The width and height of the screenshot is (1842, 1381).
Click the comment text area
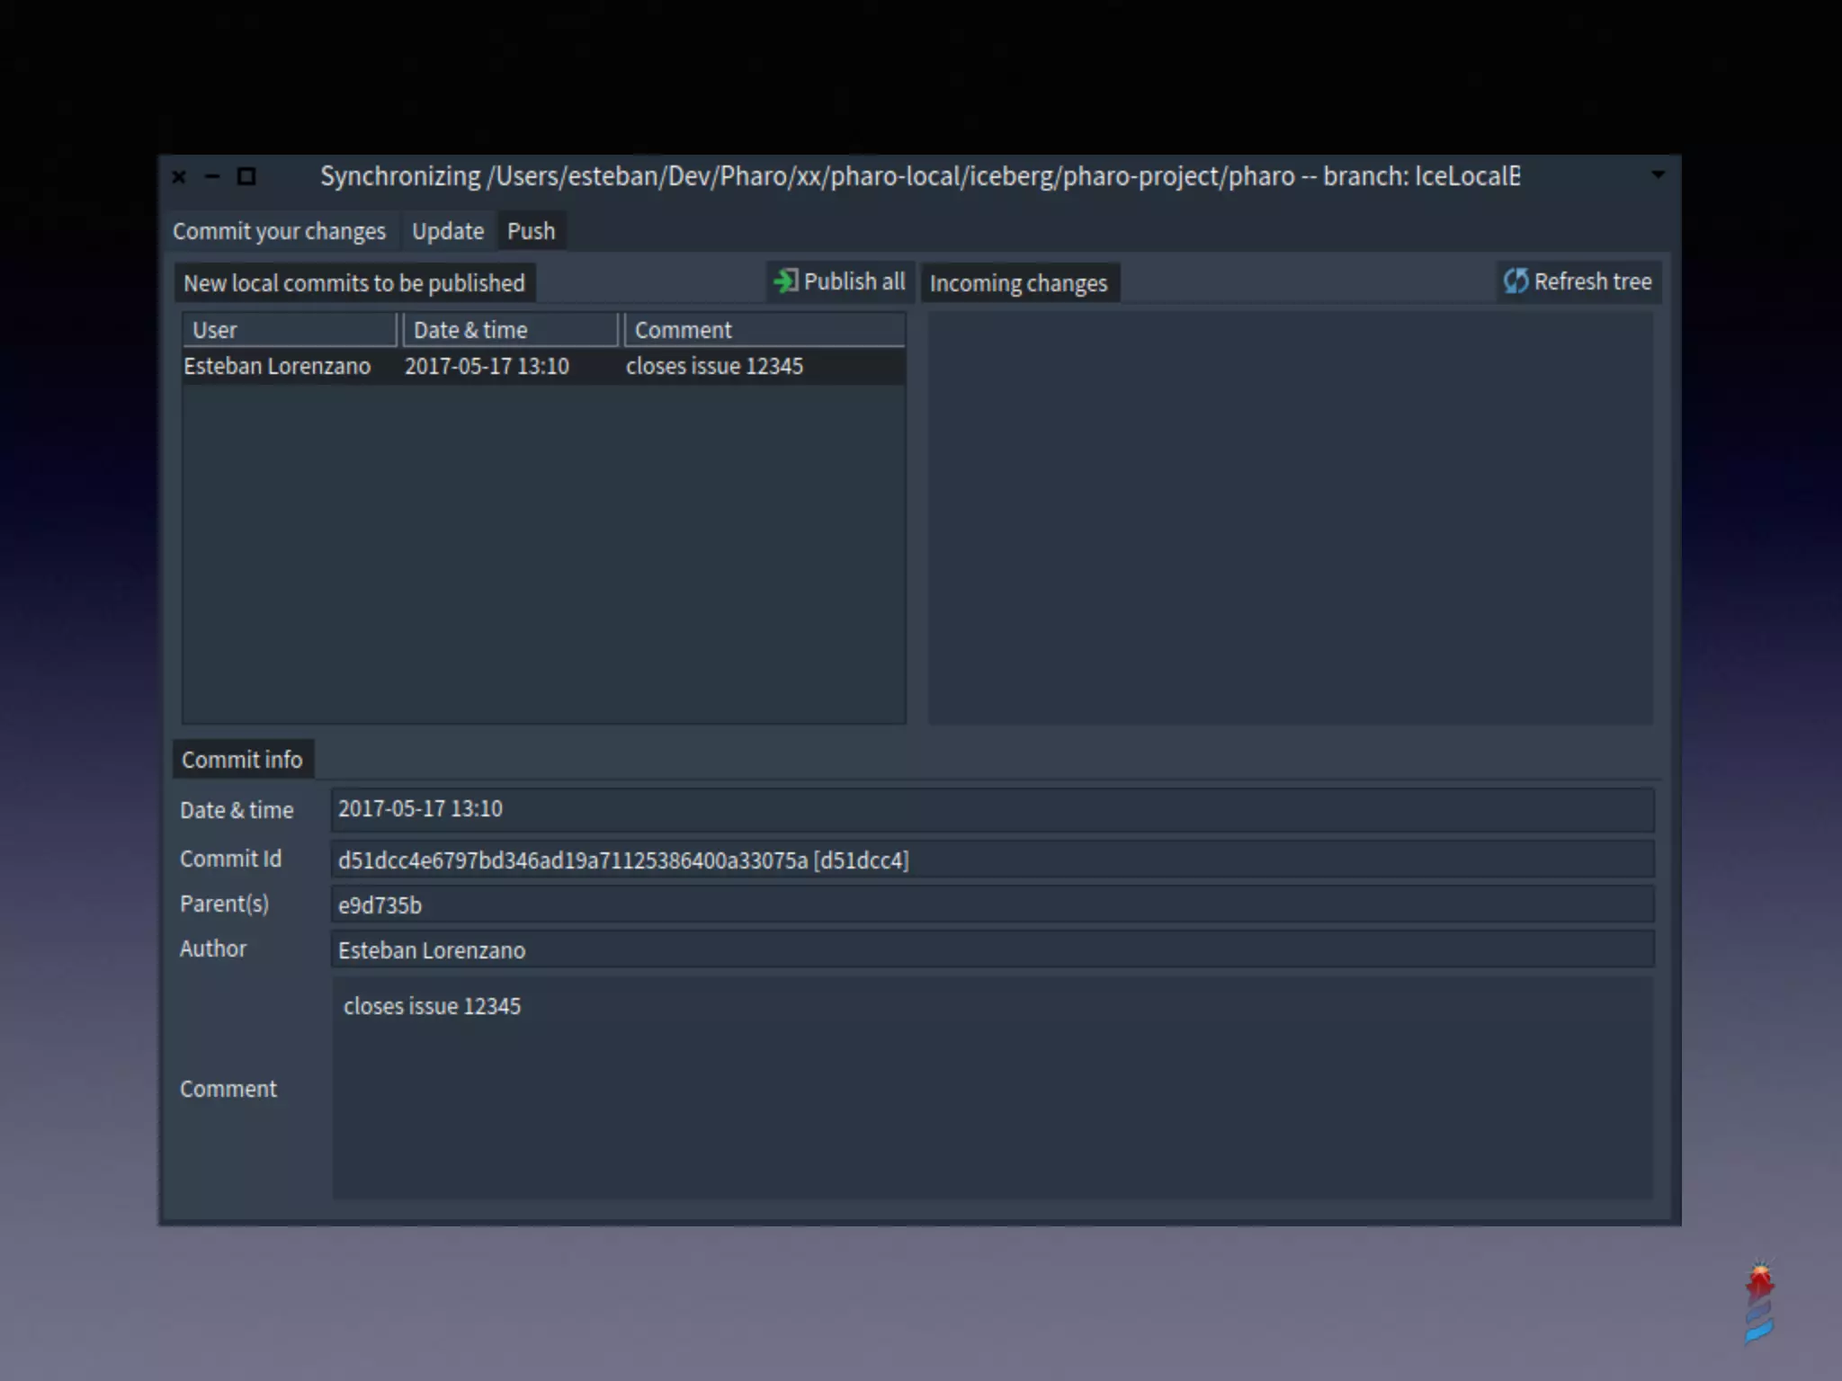[991, 1088]
